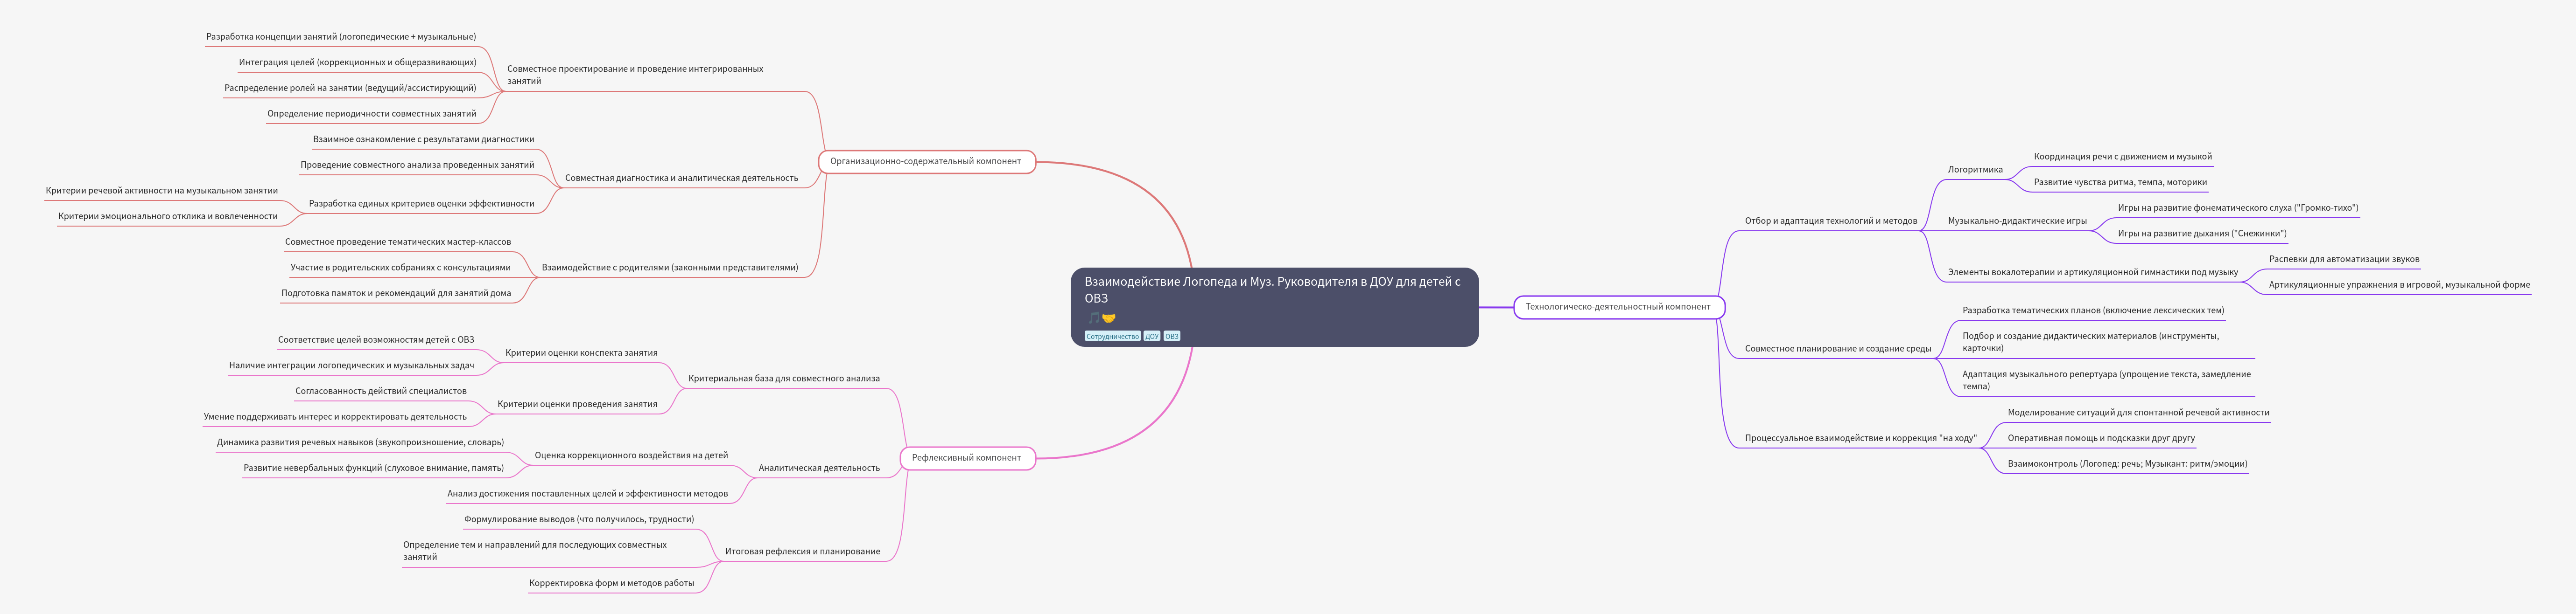This screenshot has width=2576, height=614.
Task: Click the handshake emoji icon
Action: (1108, 317)
